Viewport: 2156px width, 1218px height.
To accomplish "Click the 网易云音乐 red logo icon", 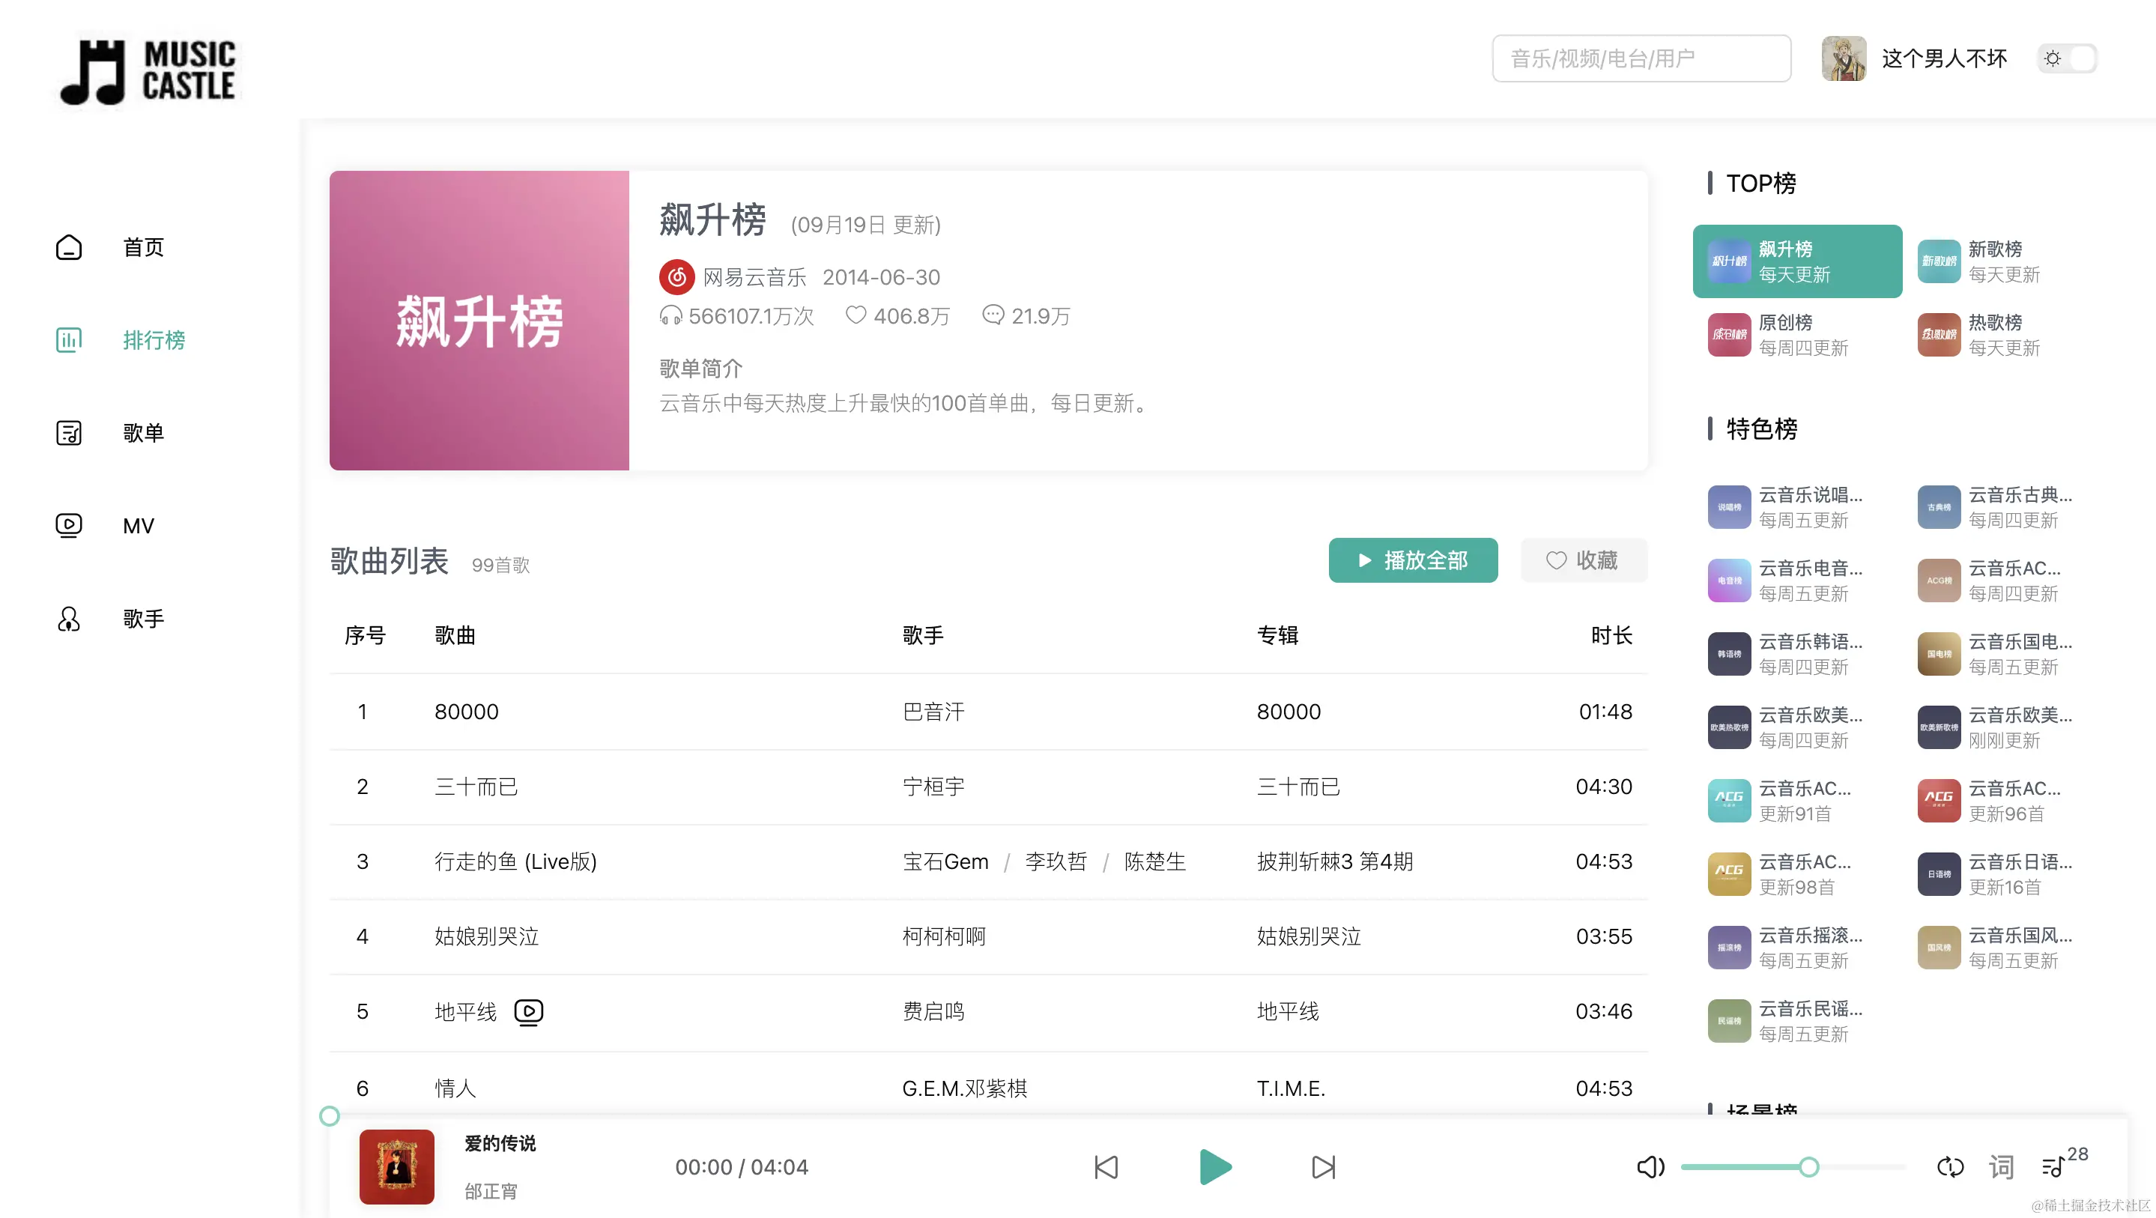I will [x=676, y=277].
